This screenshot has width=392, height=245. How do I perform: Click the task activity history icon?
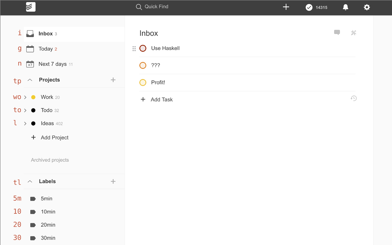coord(354,98)
